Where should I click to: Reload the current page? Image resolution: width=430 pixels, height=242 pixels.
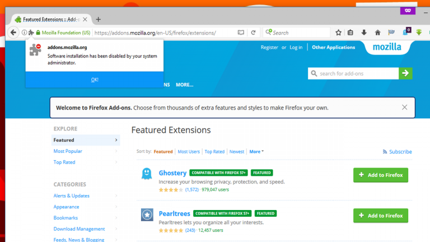(253, 32)
